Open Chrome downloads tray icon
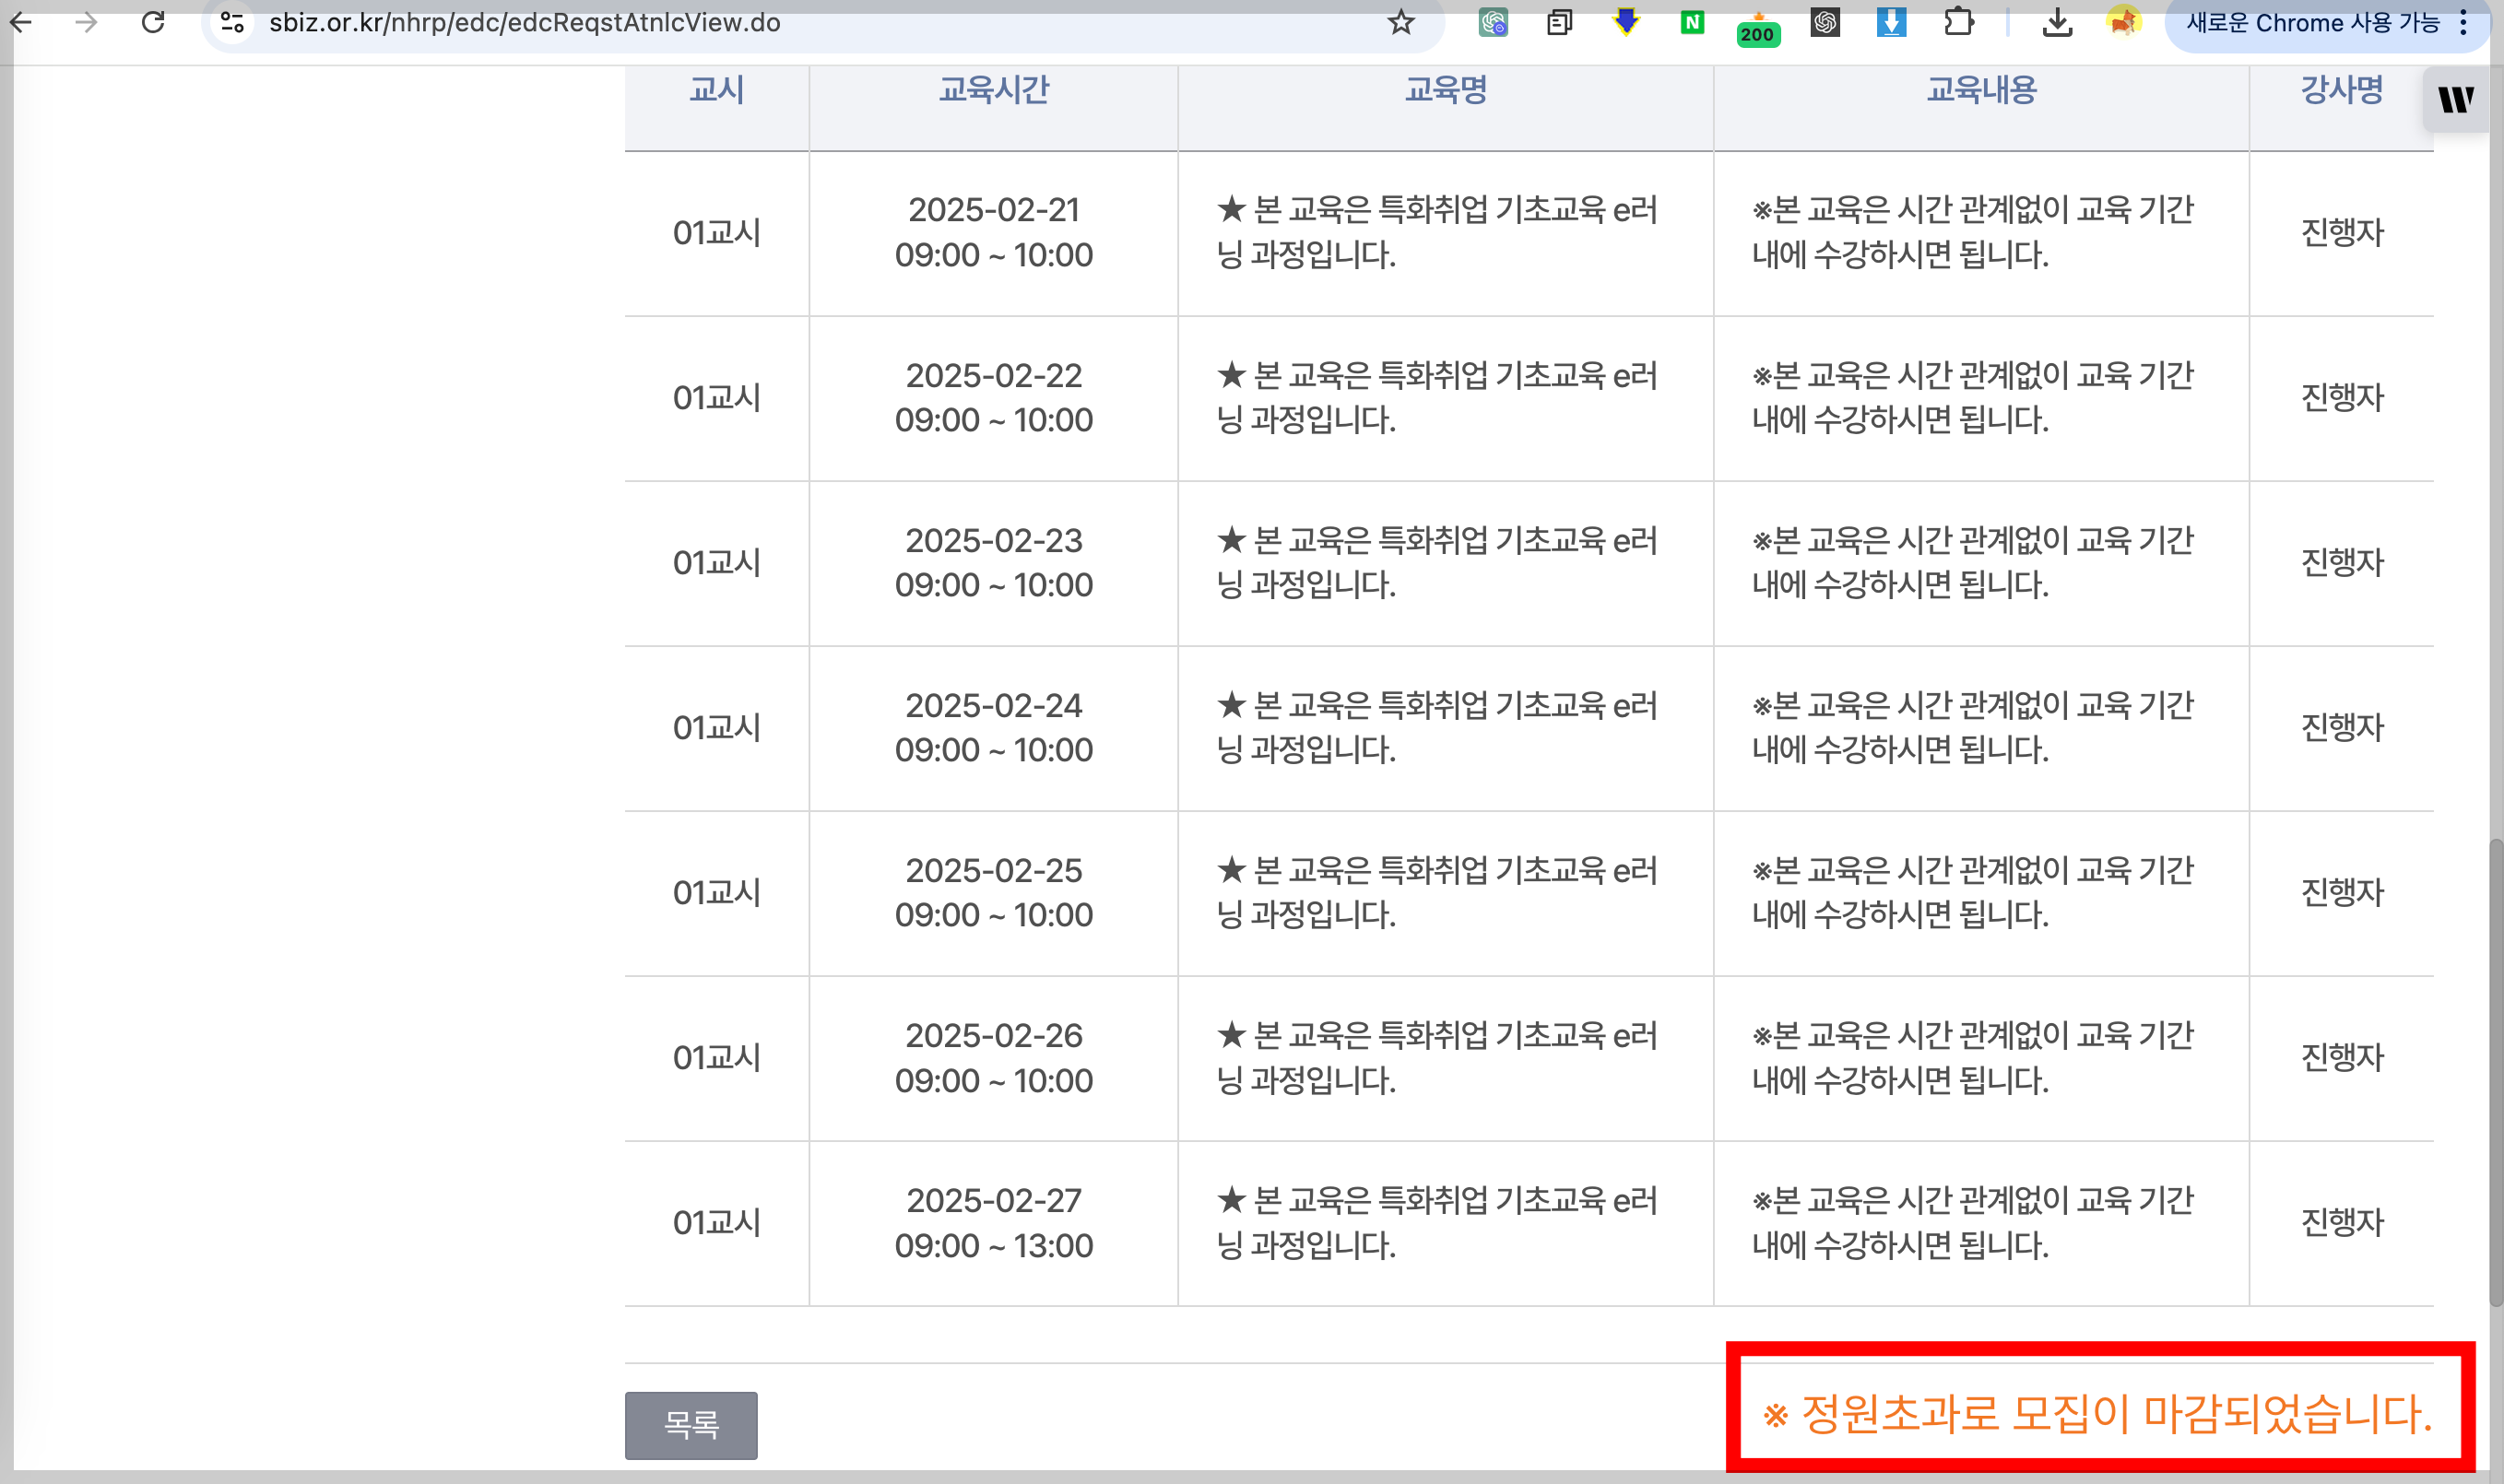This screenshot has height=1484, width=2504. pyautogui.click(x=2057, y=22)
